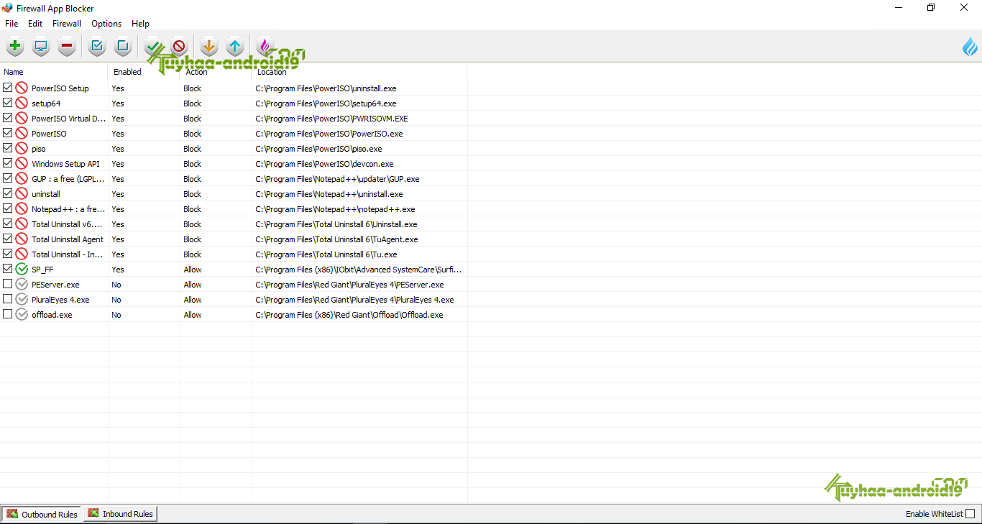982x524 pixels.
Task: Uncheck the Total Uninstall v6... rule checkbox
Action: 7,224
